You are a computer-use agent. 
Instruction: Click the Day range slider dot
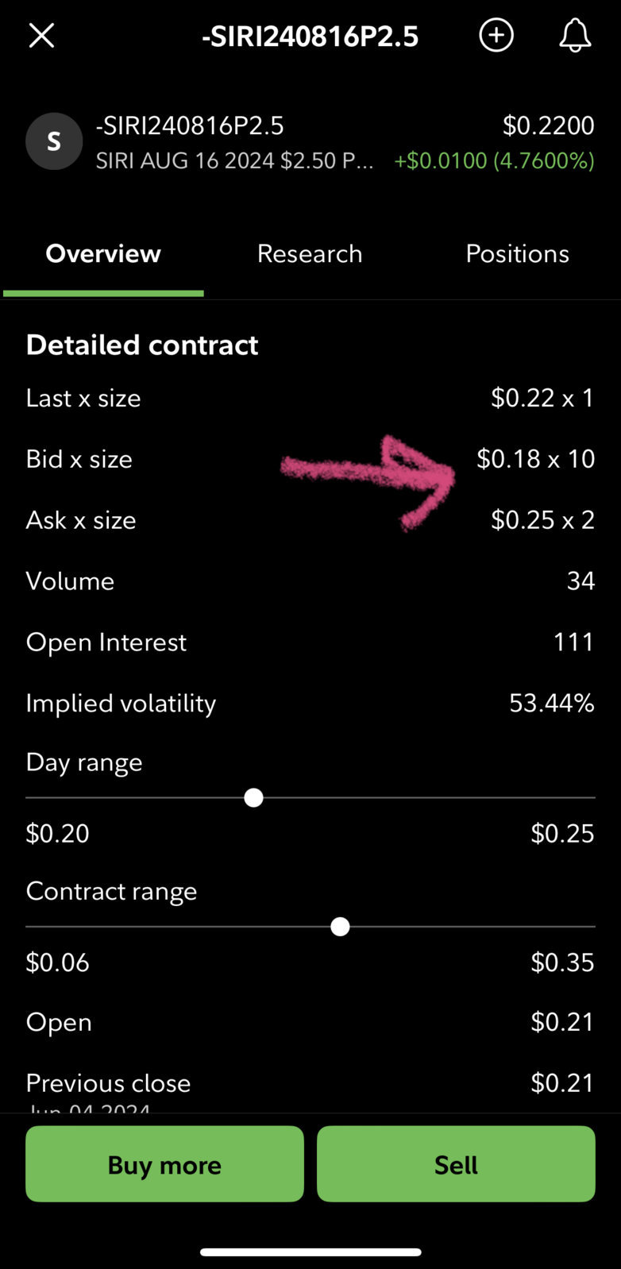[x=253, y=798]
